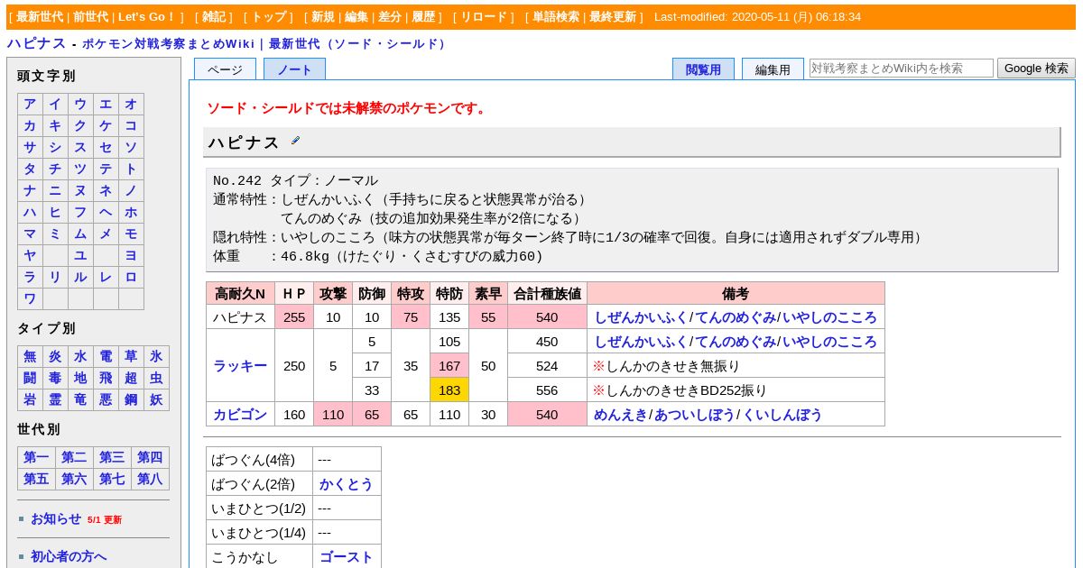1083x568 pixels.
Task: Open 履歴 history from the top bar
Action: (x=423, y=17)
